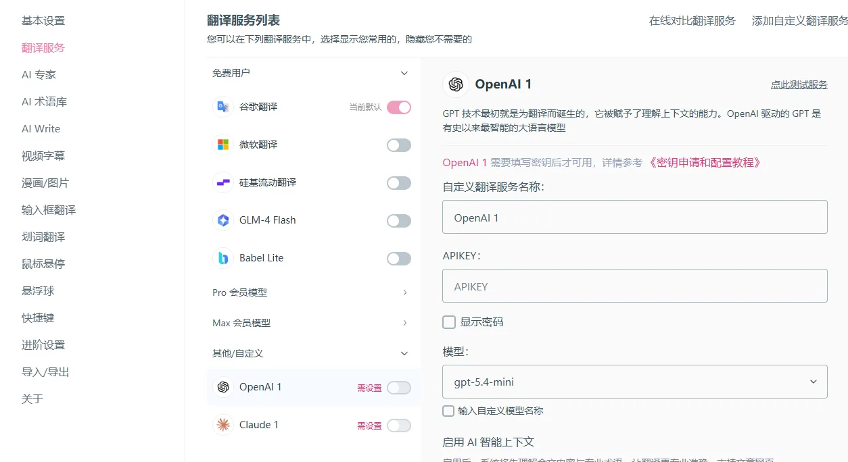Click the OpenAI 1 list icon
The image size is (848, 462).
[222, 387]
